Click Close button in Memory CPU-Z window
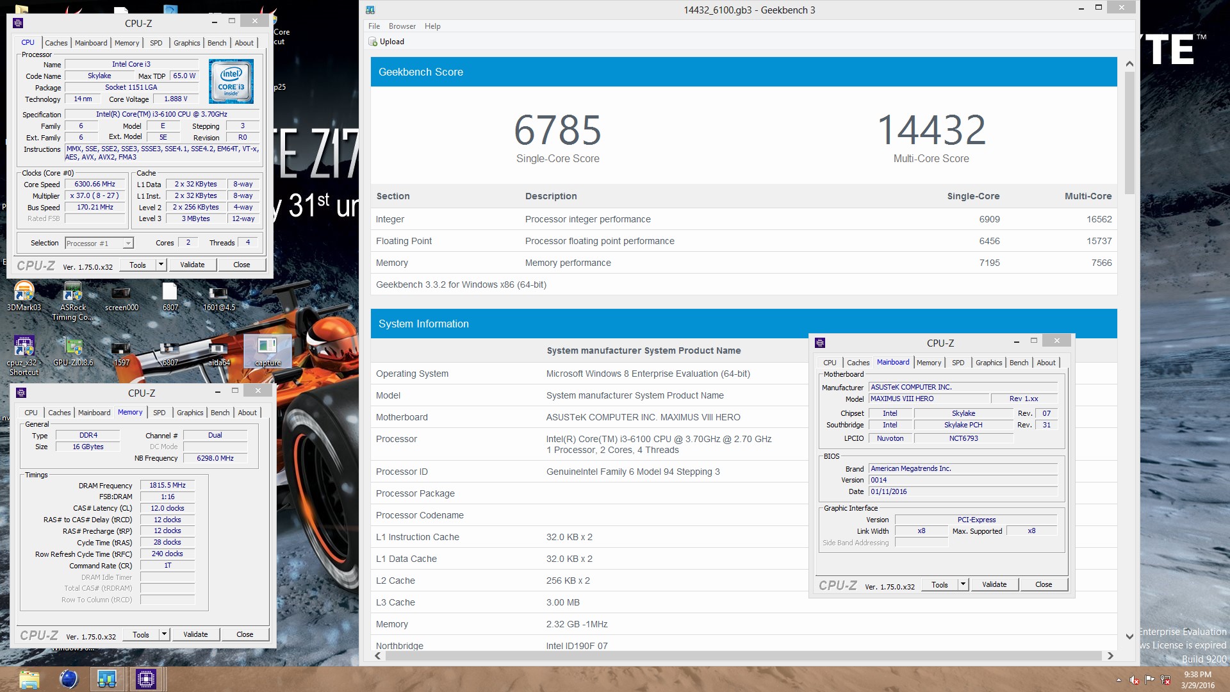The width and height of the screenshot is (1230, 692). coord(245,634)
